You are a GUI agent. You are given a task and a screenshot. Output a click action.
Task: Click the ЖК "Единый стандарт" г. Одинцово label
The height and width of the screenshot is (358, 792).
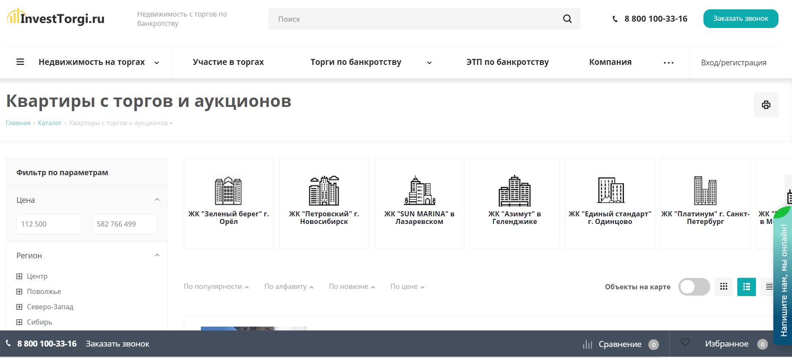click(610, 218)
